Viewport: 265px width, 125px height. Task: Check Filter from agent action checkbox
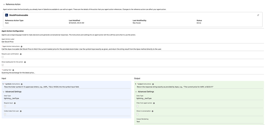(x=137, y=106)
